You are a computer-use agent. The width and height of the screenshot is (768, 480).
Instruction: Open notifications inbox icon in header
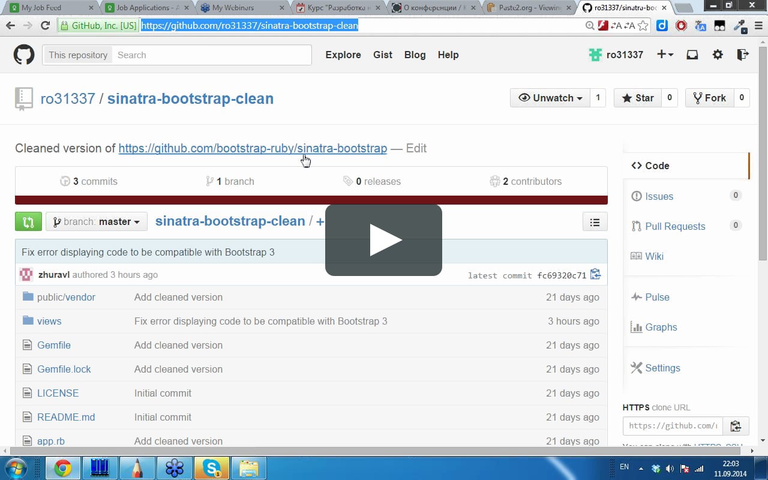coord(692,55)
